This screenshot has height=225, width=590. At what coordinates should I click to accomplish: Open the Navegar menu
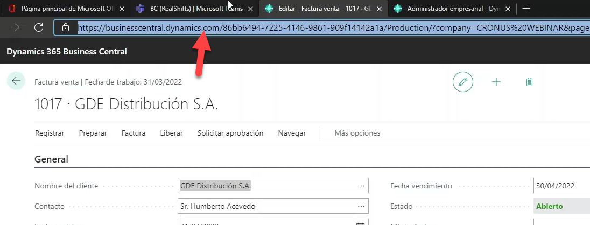tap(292, 133)
